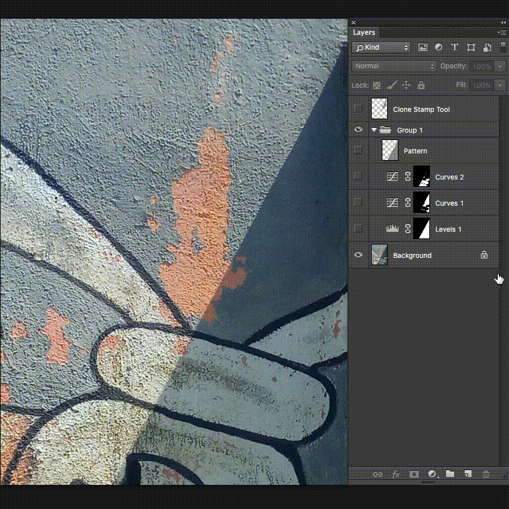
Task: Click the Curves 2 mask link icon
Action: click(x=408, y=176)
